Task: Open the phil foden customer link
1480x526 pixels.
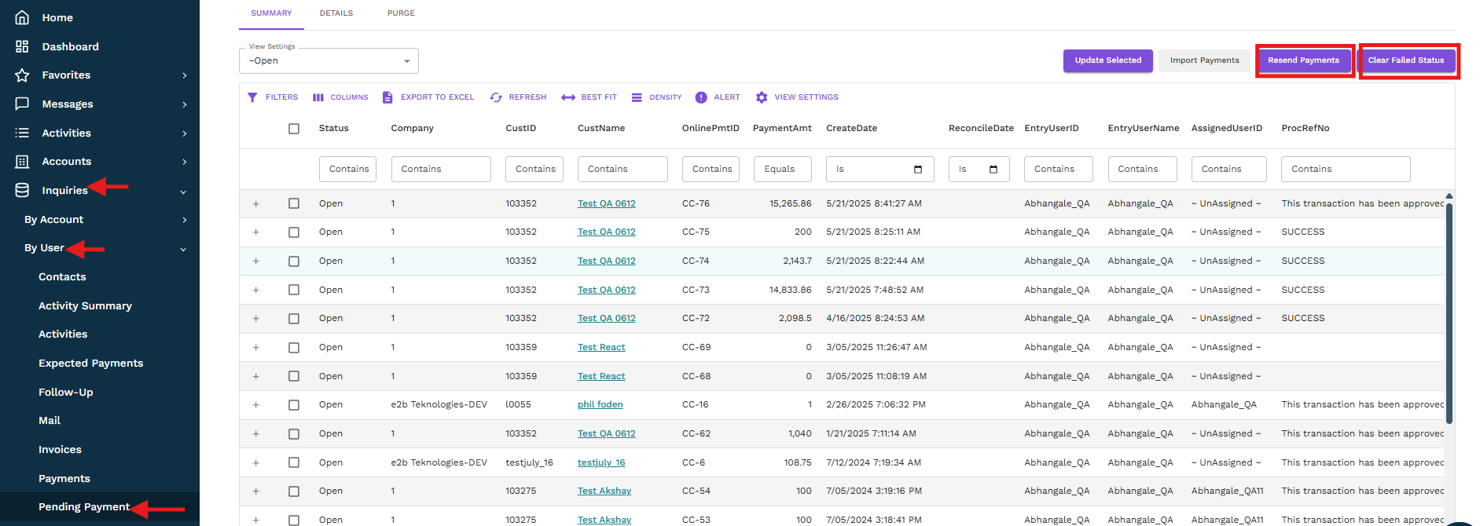Action: (600, 405)
